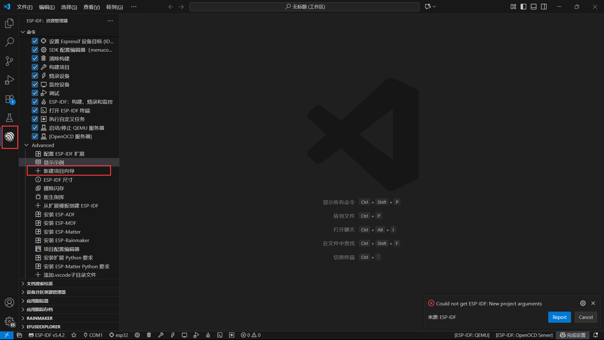This screenshot has width=604, height=340.
Task: Open the Customize Layout icon
Action: [x=513, y=7]
